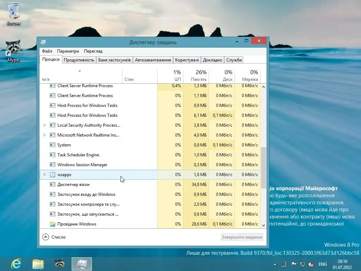Screen dimensions: 361x271
Task: Sort by ЦП column header
Action: [x=170, y=76]
